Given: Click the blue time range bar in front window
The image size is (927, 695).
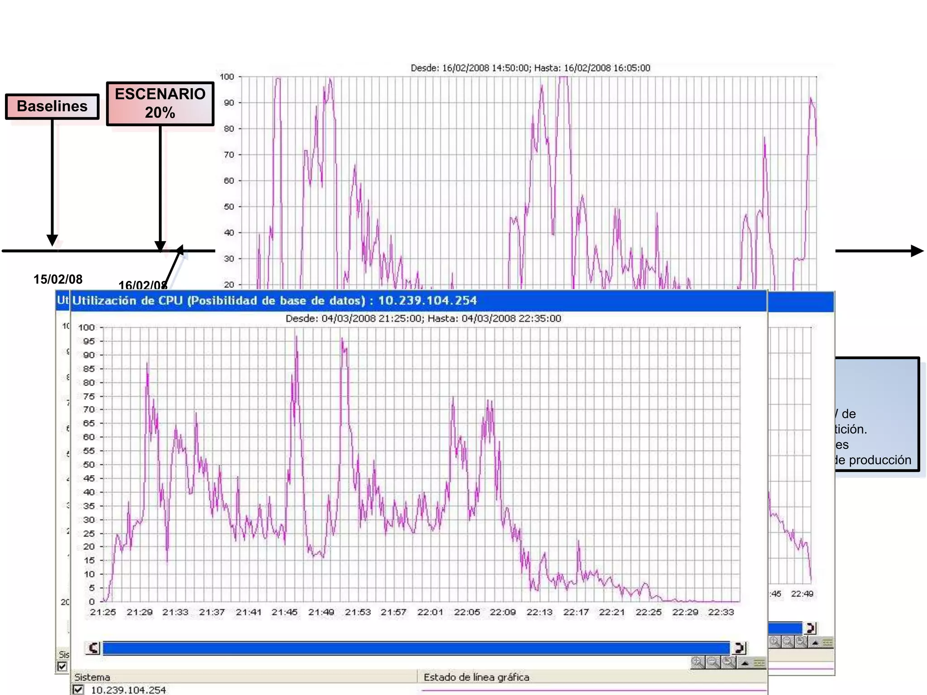Looking at the screenshot, I should pyautogui.click(x=416, y=648).
